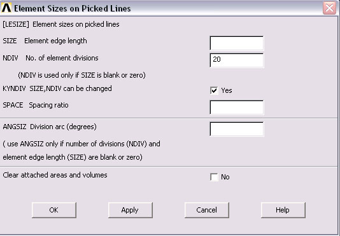This screenshot has width=340, height=236.
Task: Confirm settings with the OK button
Action: click(x=53, y=210)
